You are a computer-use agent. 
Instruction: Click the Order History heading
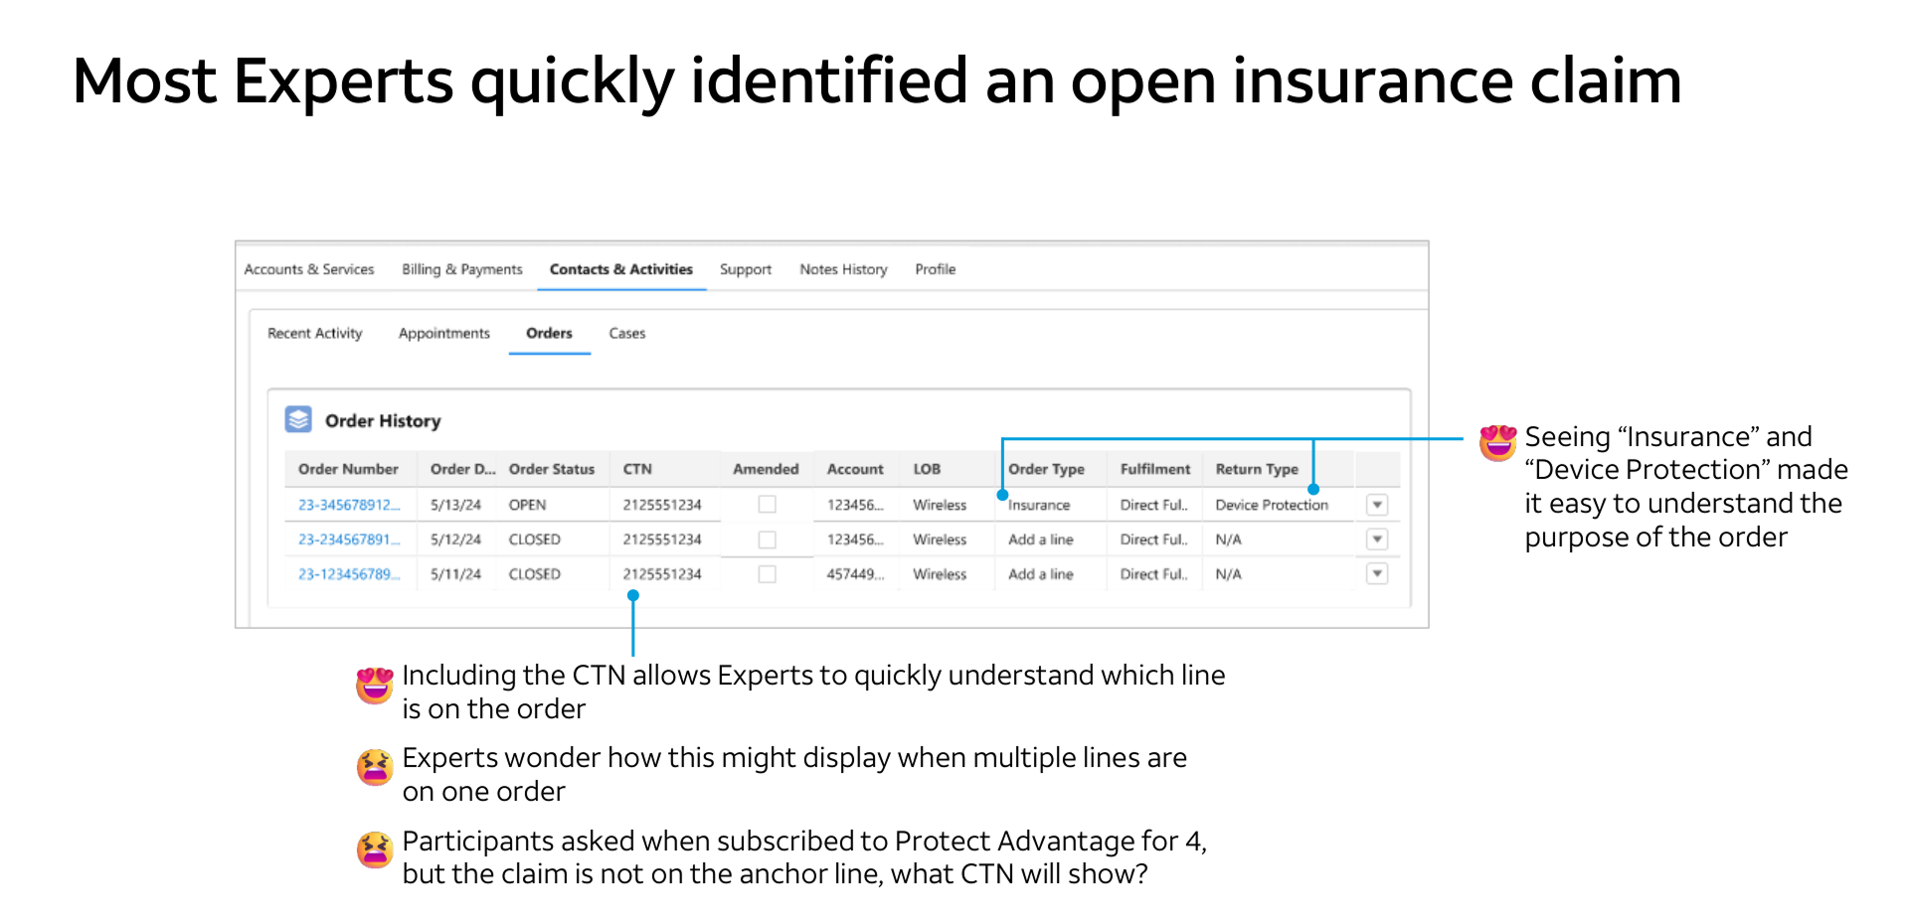click(x=383, y=420)
